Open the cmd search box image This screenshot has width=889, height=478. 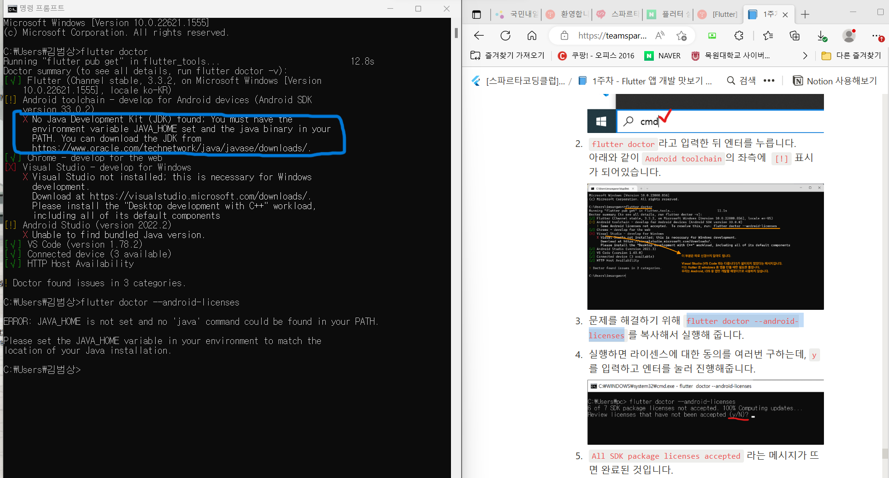pyautogui.click(x=705, y=113)
